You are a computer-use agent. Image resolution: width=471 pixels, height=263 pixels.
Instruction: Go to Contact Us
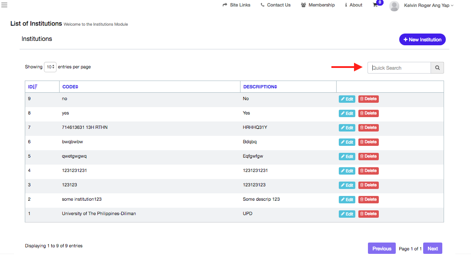(x=275, y=5)
